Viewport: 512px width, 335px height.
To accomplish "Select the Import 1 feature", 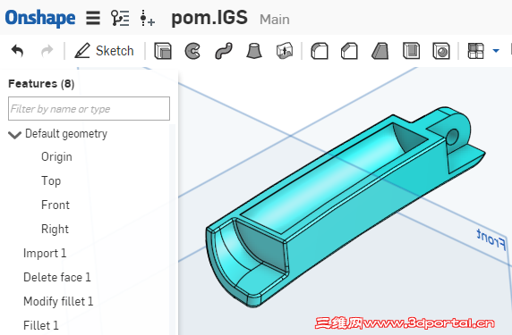I will click(45, 253).
